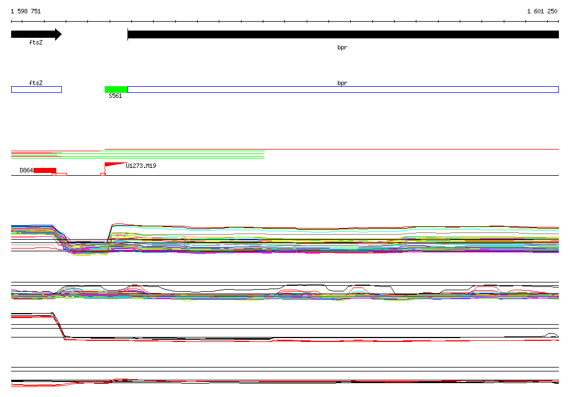Click the bpr label above blue box

[x=342, y=83]
